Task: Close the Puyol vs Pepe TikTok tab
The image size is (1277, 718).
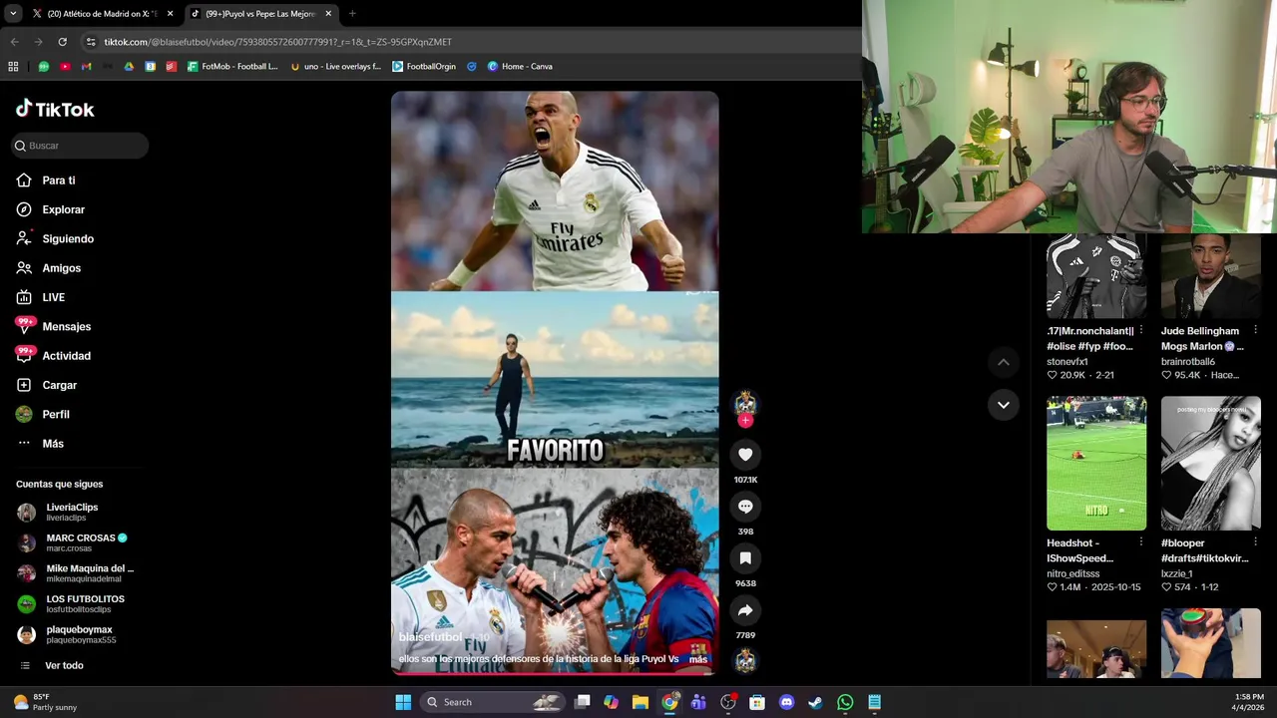Action: pyautogui.click(x=328, y=14)
